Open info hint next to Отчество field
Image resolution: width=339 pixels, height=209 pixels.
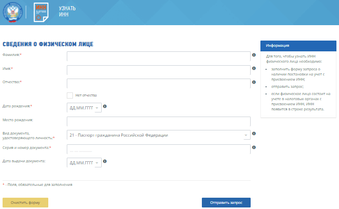tap(254, 81)
